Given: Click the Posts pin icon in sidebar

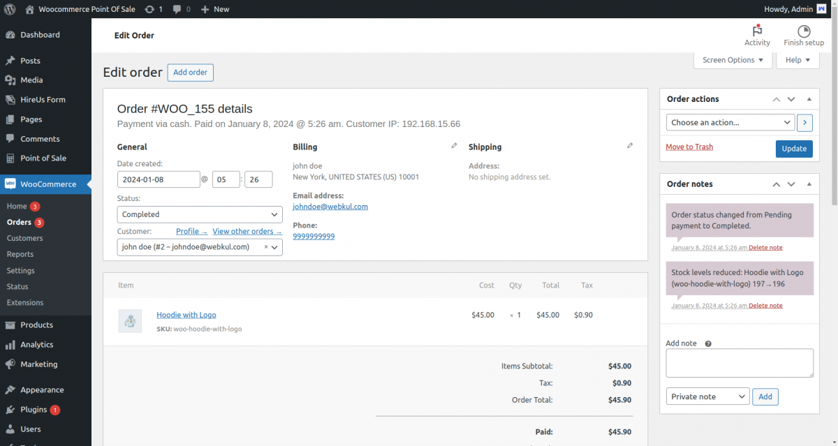Looking at the screenshot, I should coord(10,61).
